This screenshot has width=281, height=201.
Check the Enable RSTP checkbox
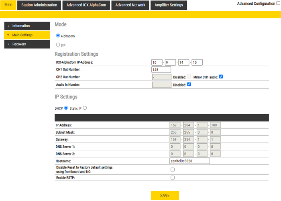(x=173, y=177)
